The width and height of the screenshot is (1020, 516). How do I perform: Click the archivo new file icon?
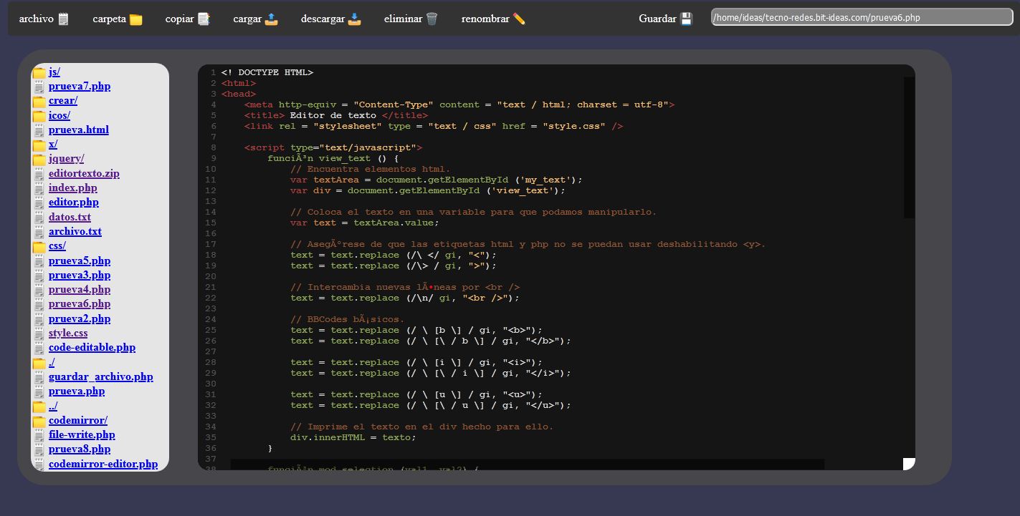[64, 19]
